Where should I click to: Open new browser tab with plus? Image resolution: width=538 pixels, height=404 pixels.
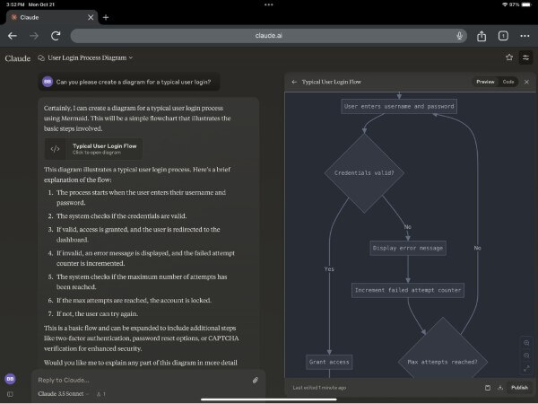coord(105,17)
